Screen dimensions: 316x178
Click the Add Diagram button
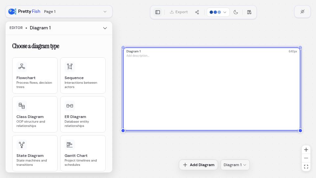pyautogui.click(x=198, y=165)
